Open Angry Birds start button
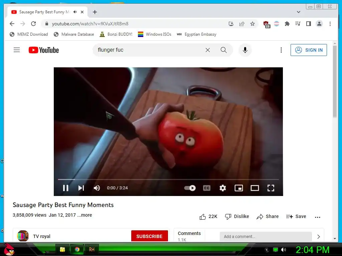This screenshot has width=342, height=256. 9,249
